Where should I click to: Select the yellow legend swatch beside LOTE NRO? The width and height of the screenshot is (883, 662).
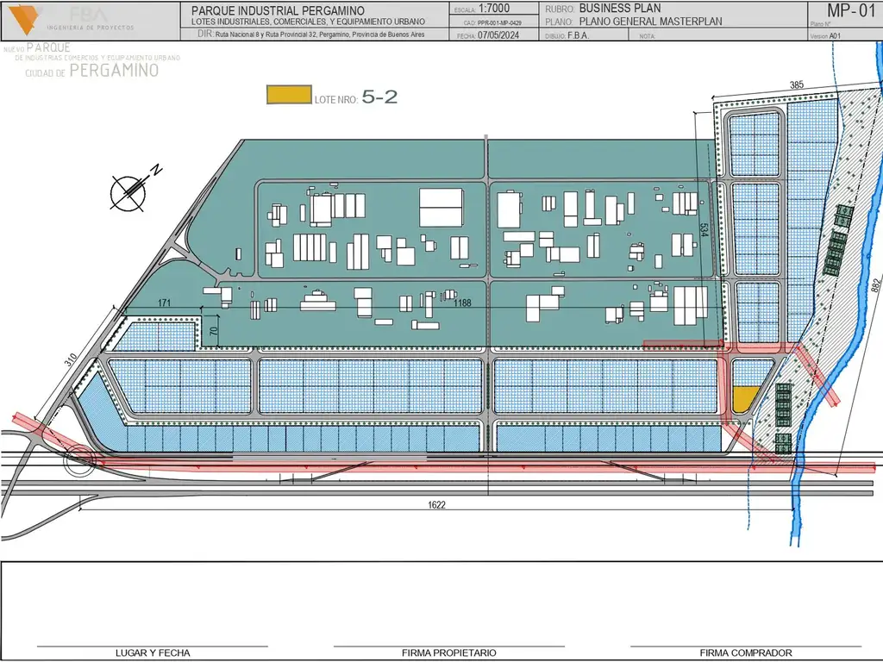click(288, 96)
